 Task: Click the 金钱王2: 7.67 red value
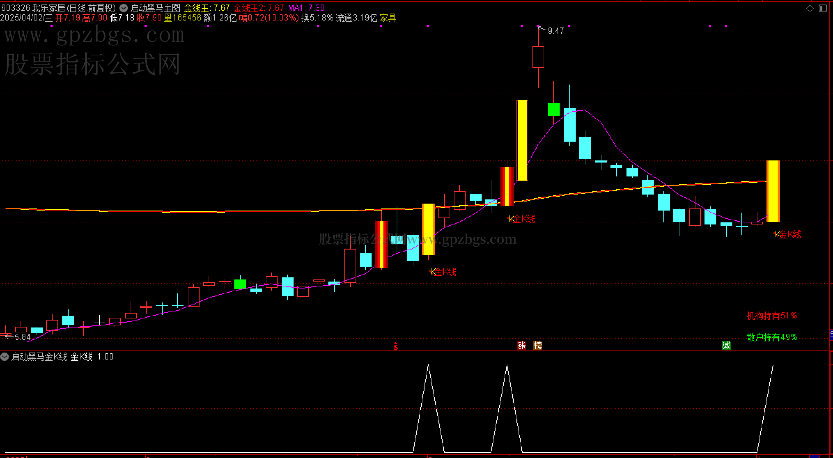259,8
